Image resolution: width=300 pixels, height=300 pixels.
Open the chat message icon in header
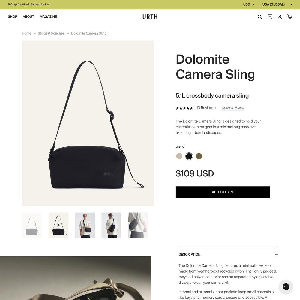pos(270,17)
